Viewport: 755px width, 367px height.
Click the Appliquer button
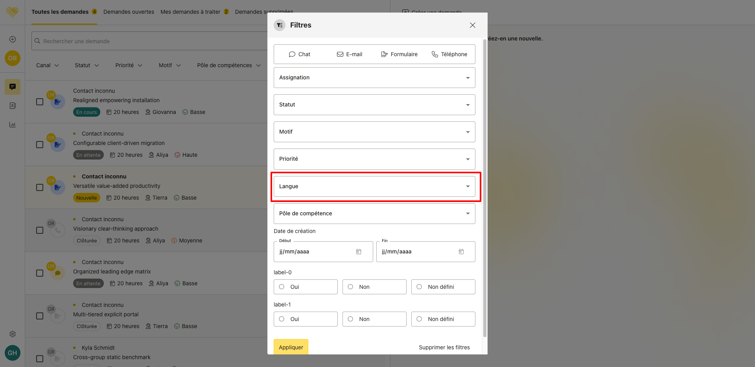pos(291,347)
